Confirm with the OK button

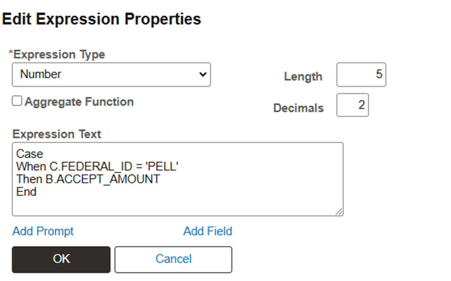coord(61,259)
